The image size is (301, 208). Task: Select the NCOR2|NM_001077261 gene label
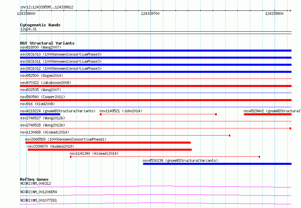tap(39, 200)
